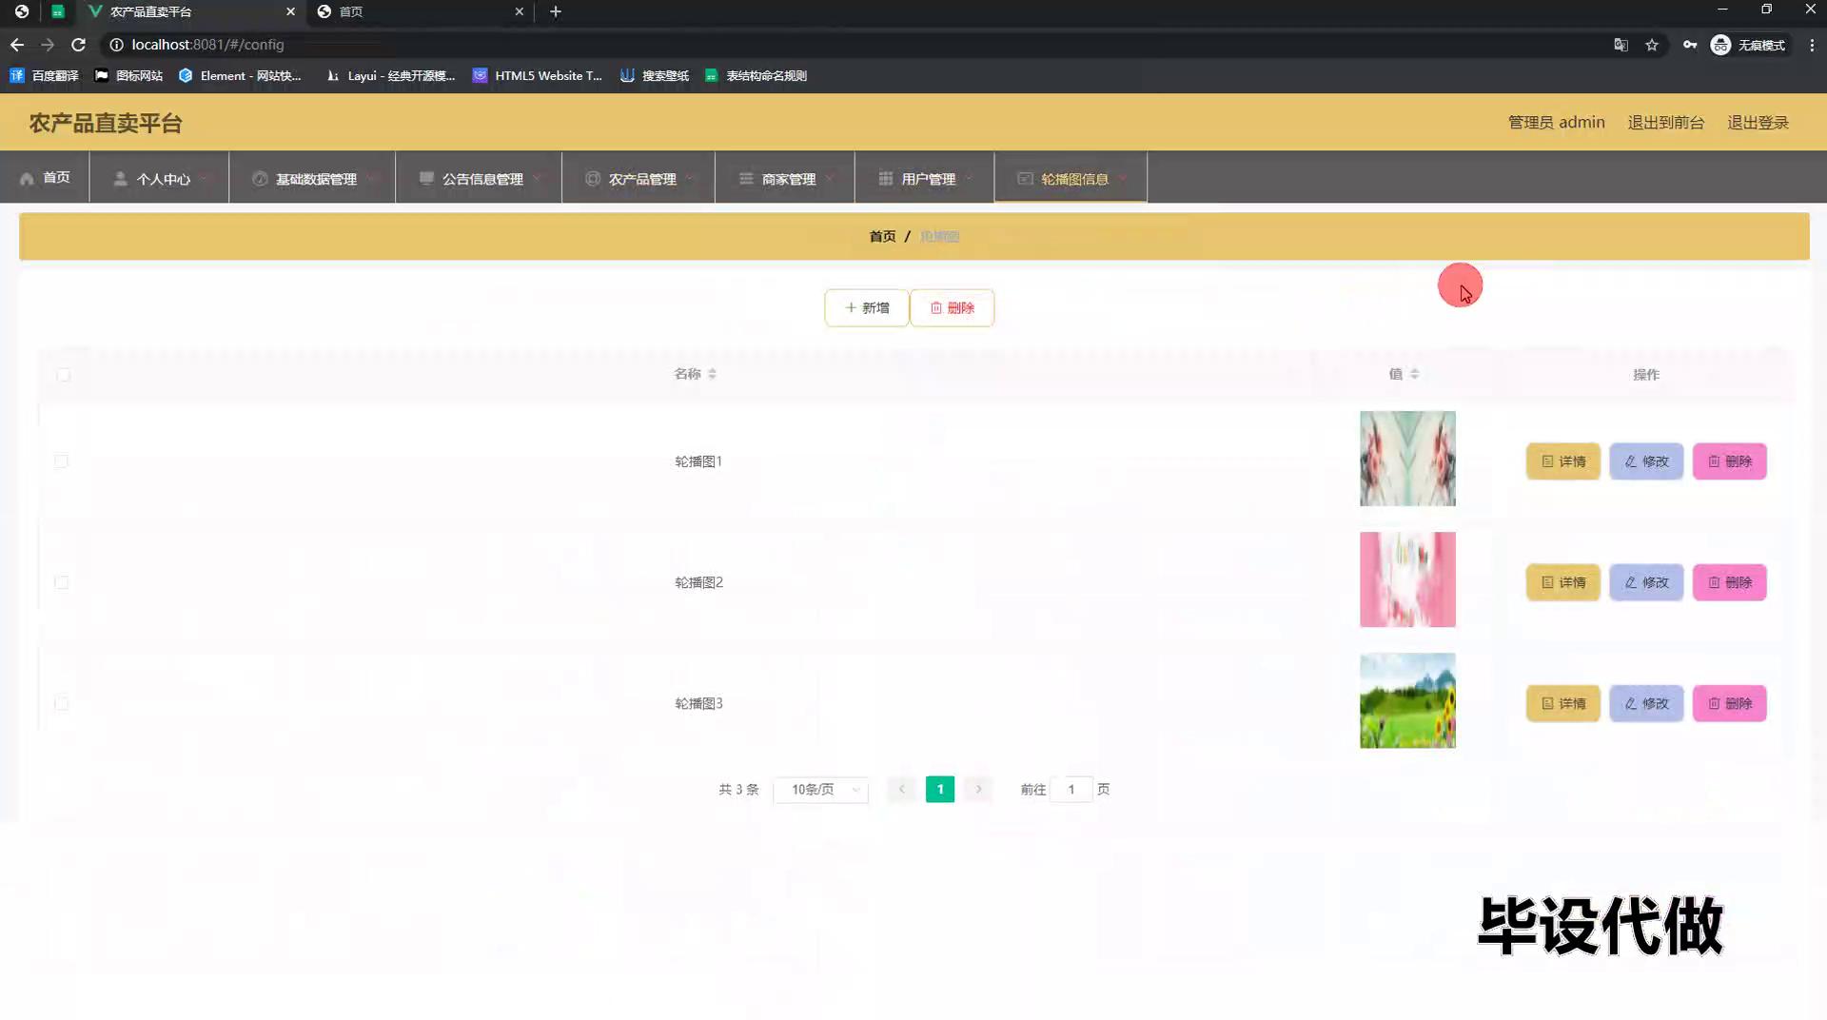The height and width of the screenshot is (1020, 1827).
Task: Expand the 基础数据管理 menu
Action: pos(315,179)
